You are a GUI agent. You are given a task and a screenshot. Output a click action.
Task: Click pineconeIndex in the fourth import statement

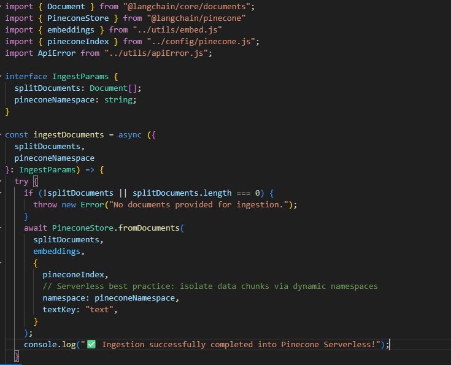point(78,42)
